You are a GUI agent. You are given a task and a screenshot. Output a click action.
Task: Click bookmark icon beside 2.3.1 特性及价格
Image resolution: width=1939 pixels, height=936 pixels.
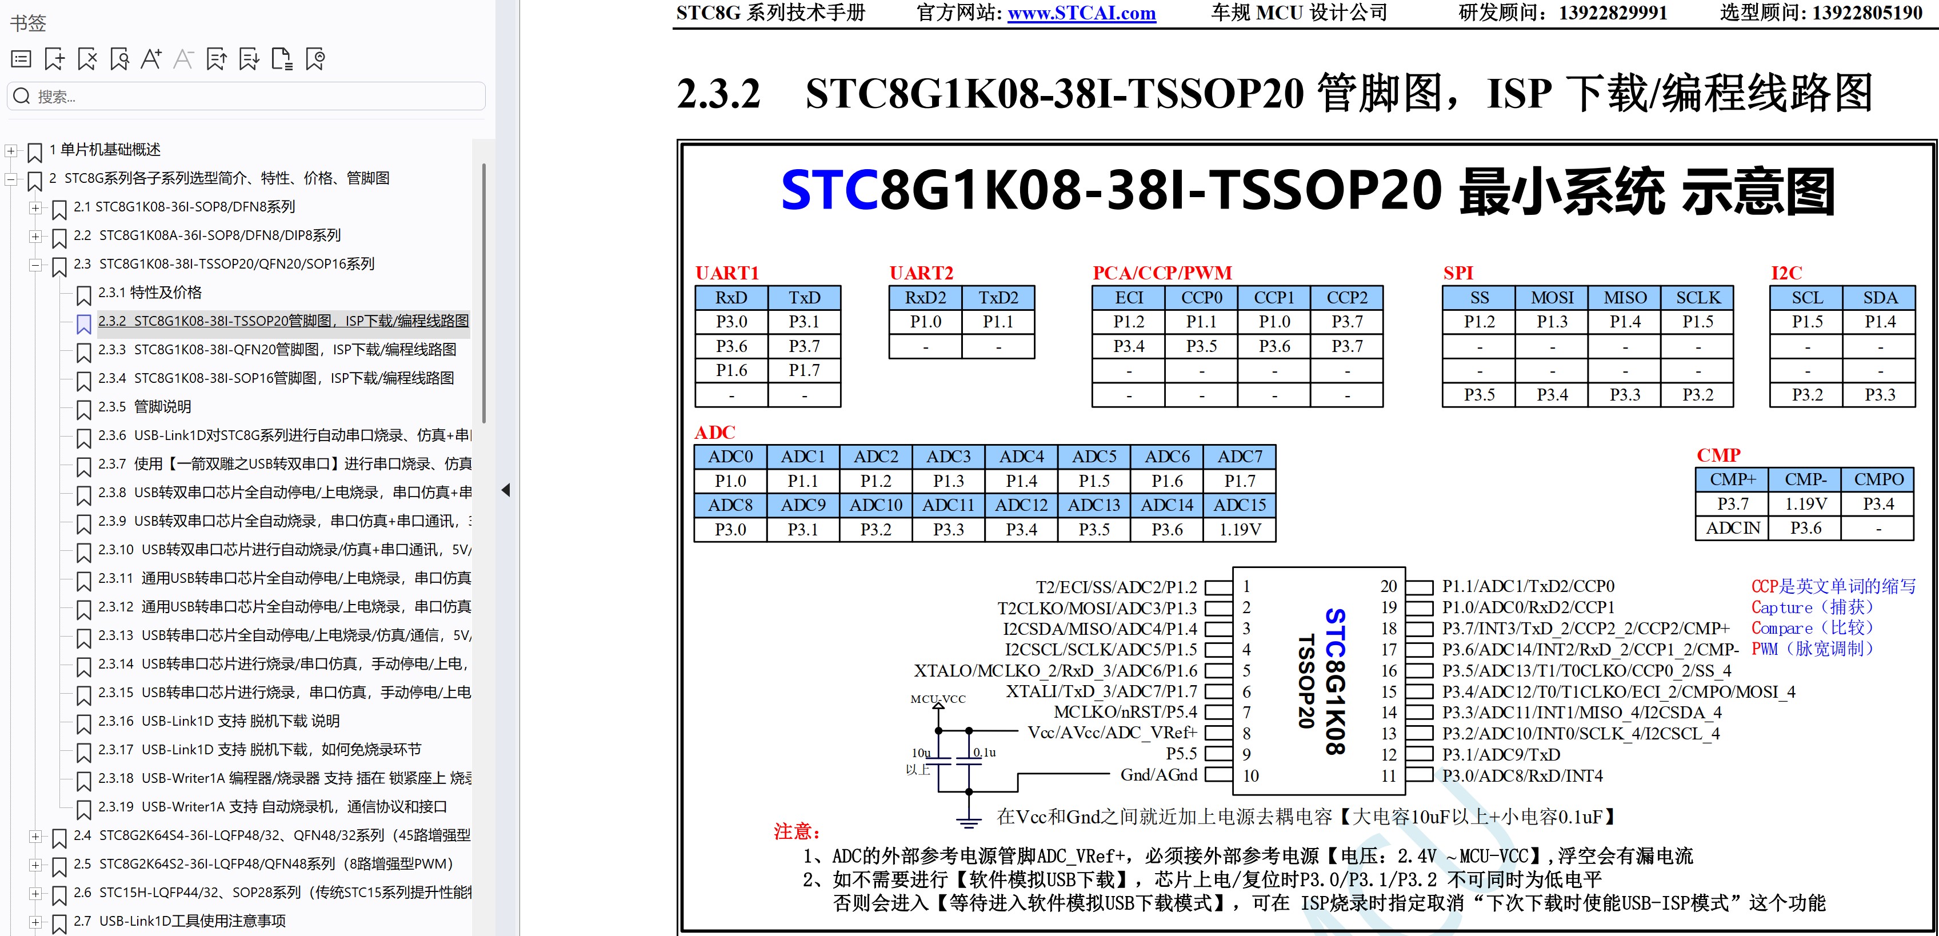tap(83, 295)
